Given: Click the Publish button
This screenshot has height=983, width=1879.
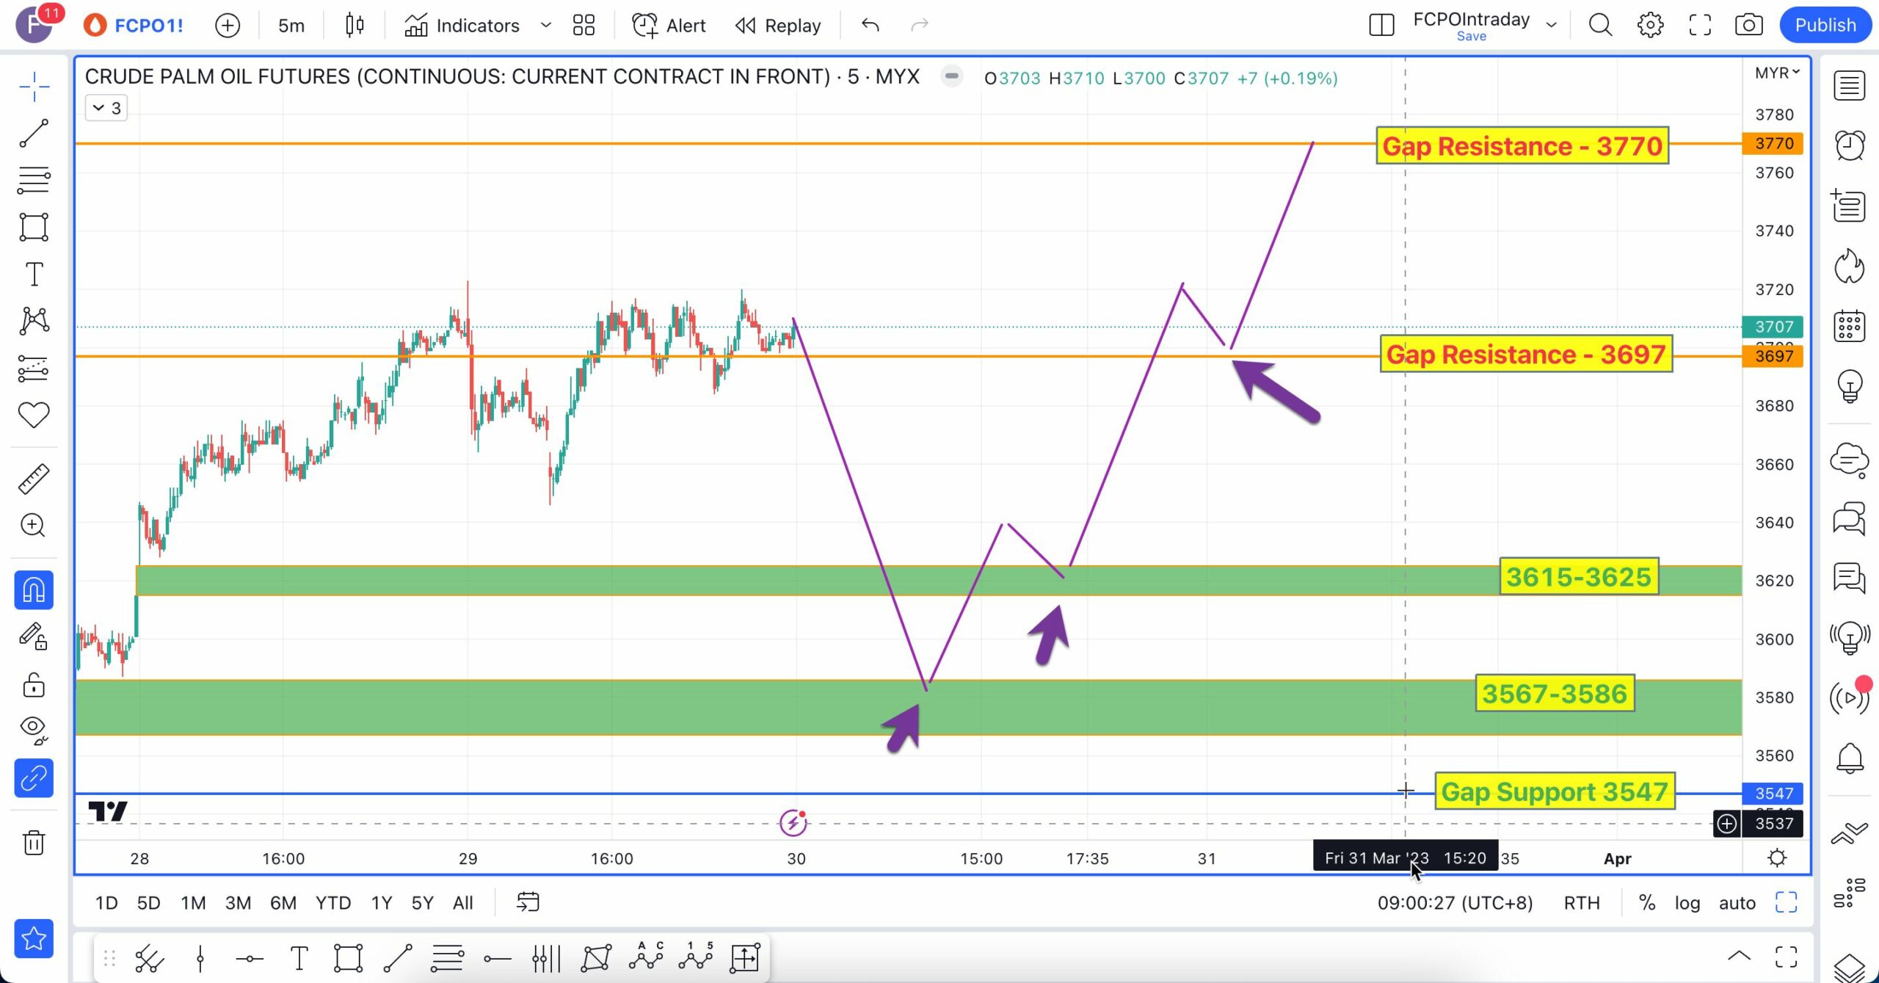Looking at the screenshot, I should point(1825,26).
